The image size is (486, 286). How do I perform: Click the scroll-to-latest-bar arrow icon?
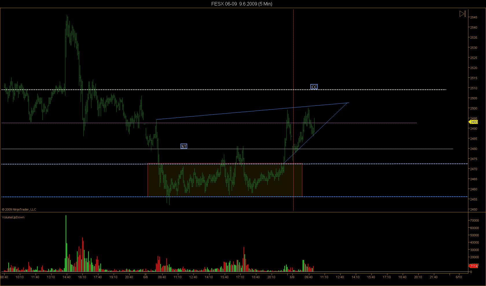click(463, 14)
